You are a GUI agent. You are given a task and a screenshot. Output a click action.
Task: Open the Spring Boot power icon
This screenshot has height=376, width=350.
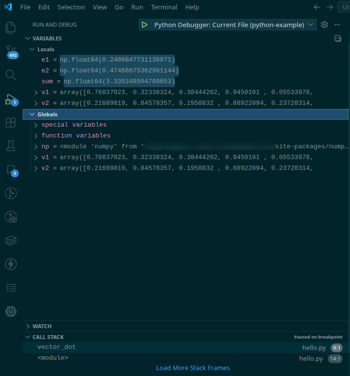click(x=10, y=311)
